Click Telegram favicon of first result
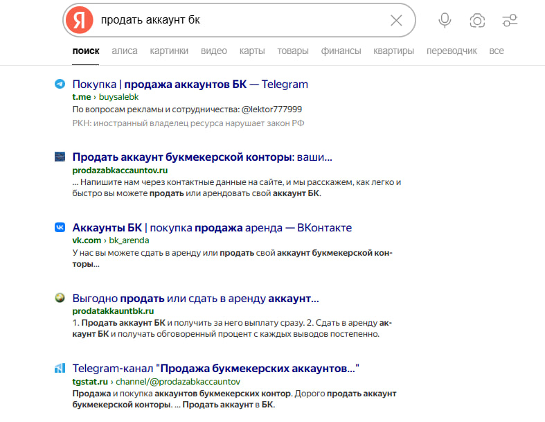 pos(60,84)
